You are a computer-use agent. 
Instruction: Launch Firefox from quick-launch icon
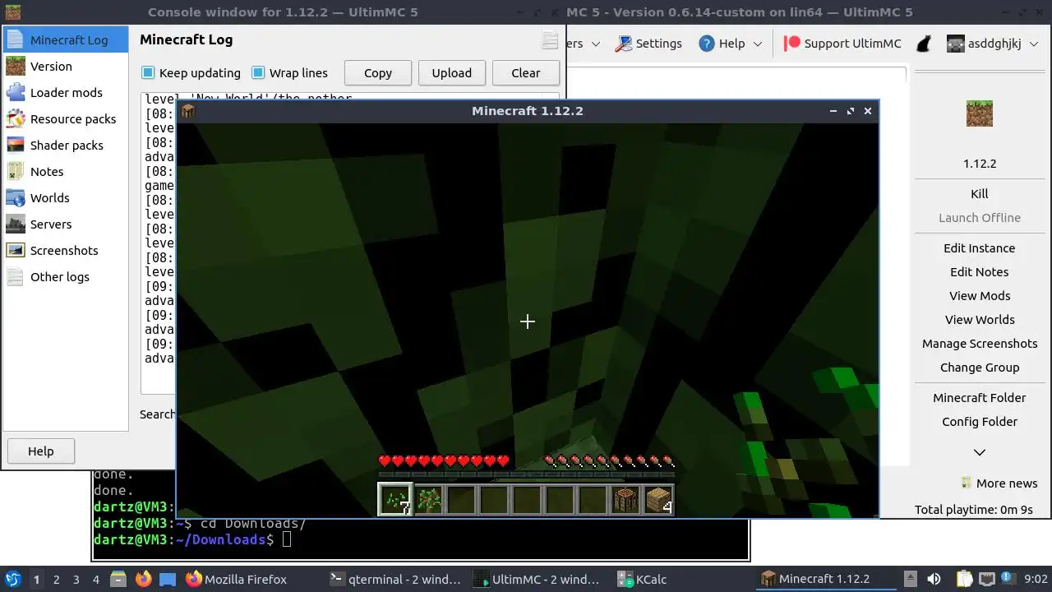143,579
